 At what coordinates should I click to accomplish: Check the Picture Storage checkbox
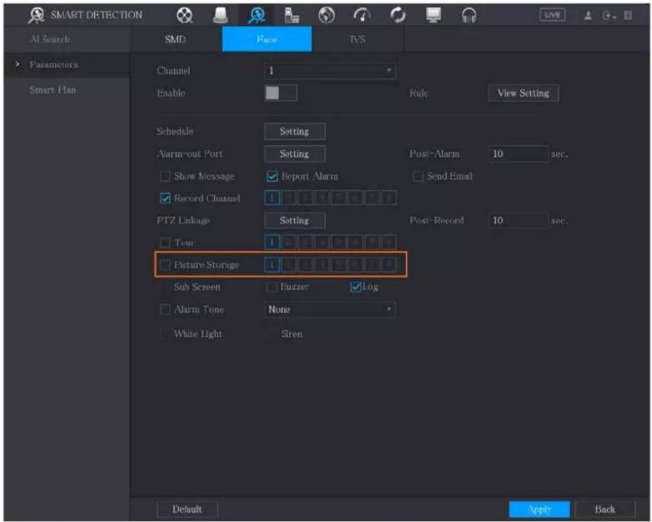165,264
